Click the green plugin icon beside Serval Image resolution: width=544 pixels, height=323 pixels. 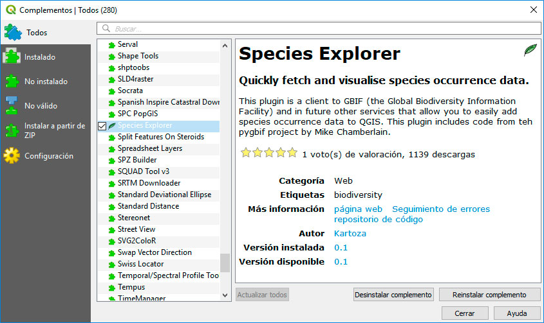(112, 45)
